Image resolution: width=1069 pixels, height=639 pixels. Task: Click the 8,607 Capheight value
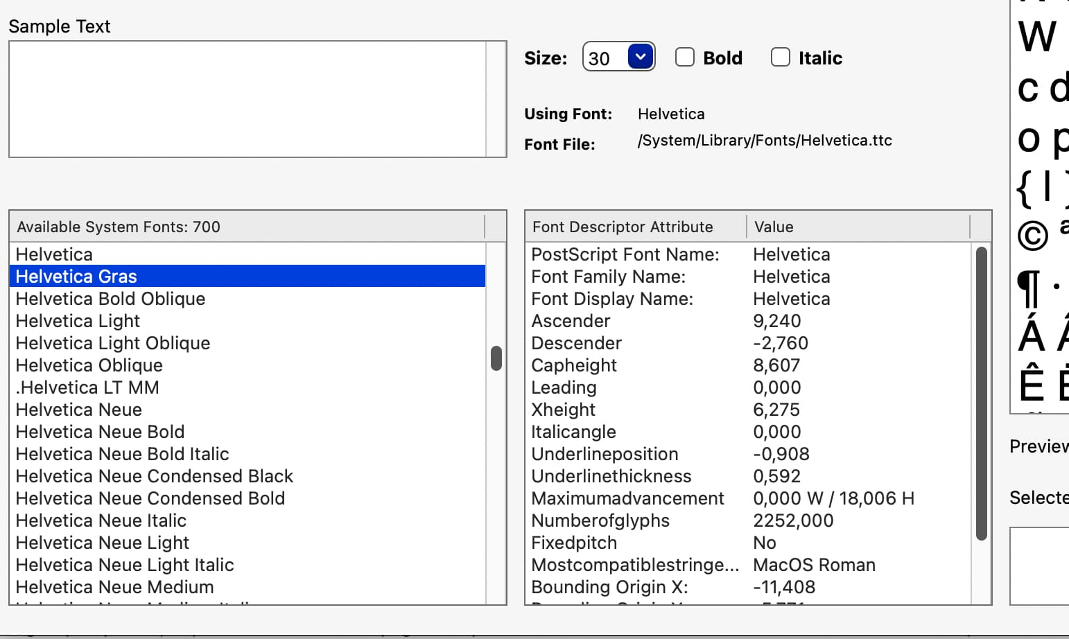776,365
